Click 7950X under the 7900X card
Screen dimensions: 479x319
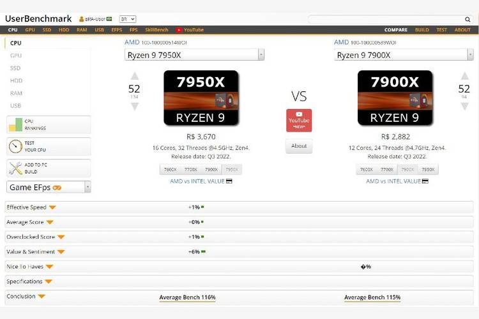[428, 170]
